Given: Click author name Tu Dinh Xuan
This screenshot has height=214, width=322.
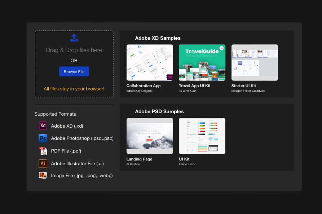Looking at the screenshot, I should [x=188, y=91].
